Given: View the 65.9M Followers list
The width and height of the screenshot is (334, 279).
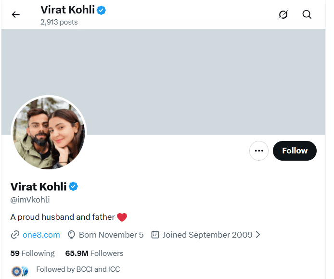Looking at the screenshot, I should tap(94, 253).
